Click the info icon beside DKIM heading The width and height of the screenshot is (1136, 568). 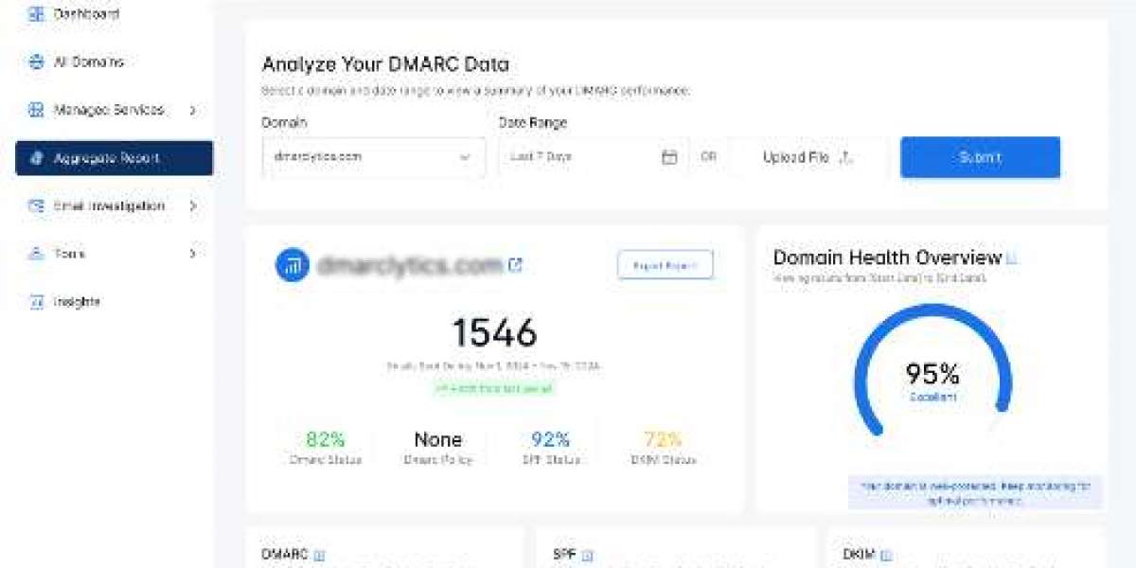886,555
